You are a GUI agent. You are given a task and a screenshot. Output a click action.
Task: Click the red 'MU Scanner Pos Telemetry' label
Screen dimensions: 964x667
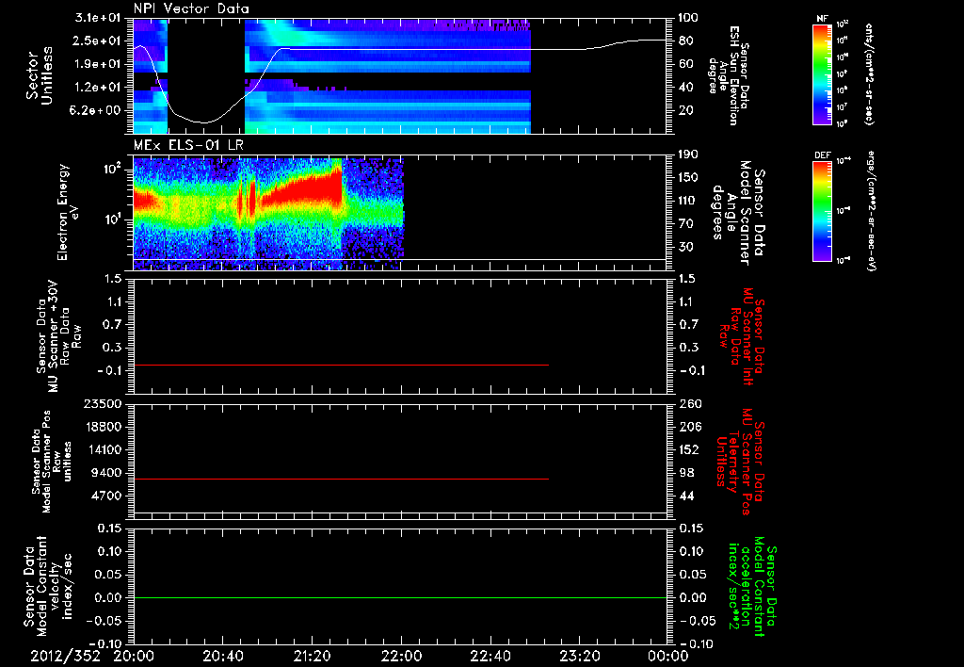pyautogui.click(x=740, y=462)
